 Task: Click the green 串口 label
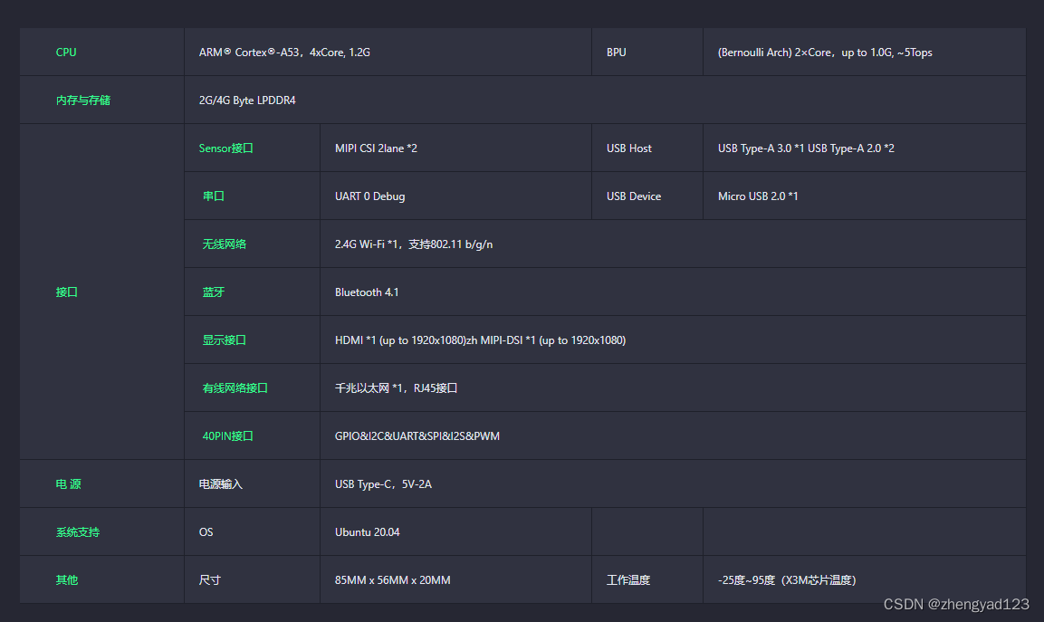click(x=214, y=196)
